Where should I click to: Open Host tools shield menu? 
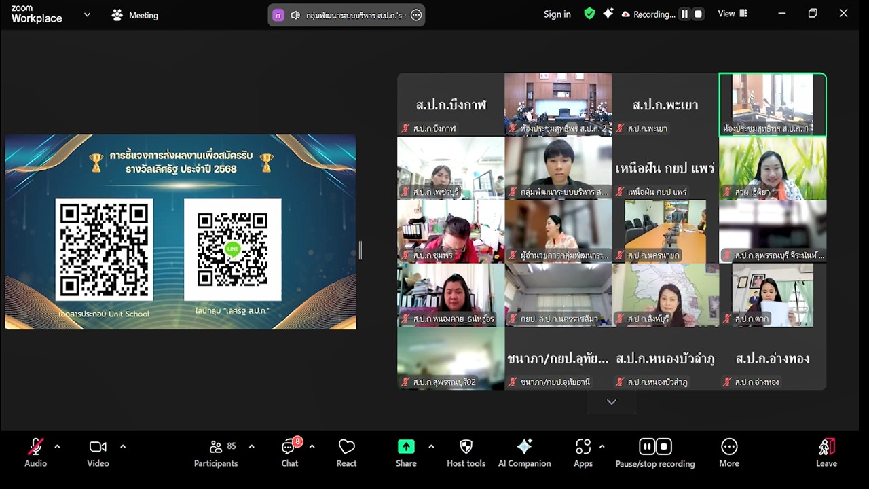tap(466, 452)
